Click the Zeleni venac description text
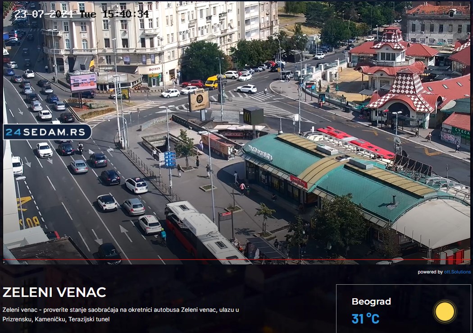 coord(121,314)
